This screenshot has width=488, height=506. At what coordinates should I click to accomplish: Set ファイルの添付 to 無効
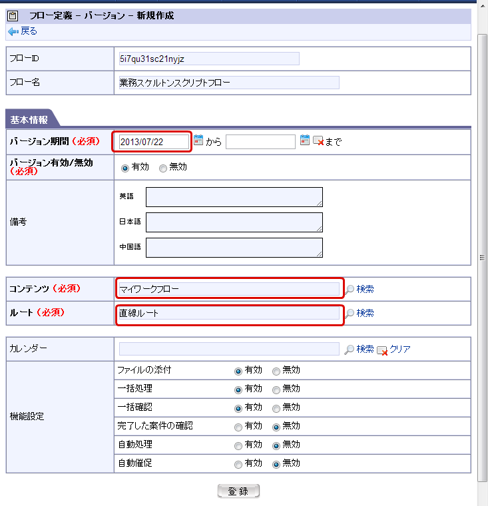276,372
